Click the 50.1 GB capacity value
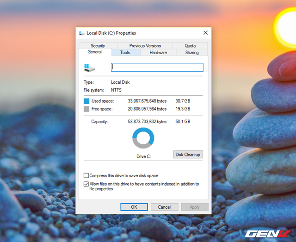 tap(183, 122)
